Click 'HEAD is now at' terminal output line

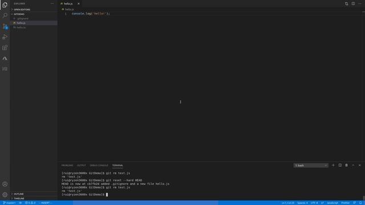tap(115, 184)
